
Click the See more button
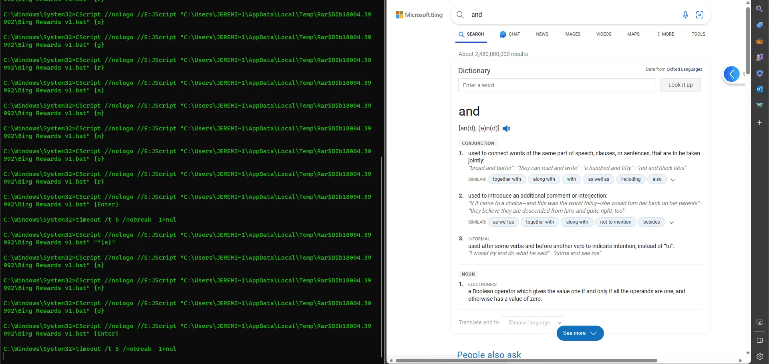[580, 333]
